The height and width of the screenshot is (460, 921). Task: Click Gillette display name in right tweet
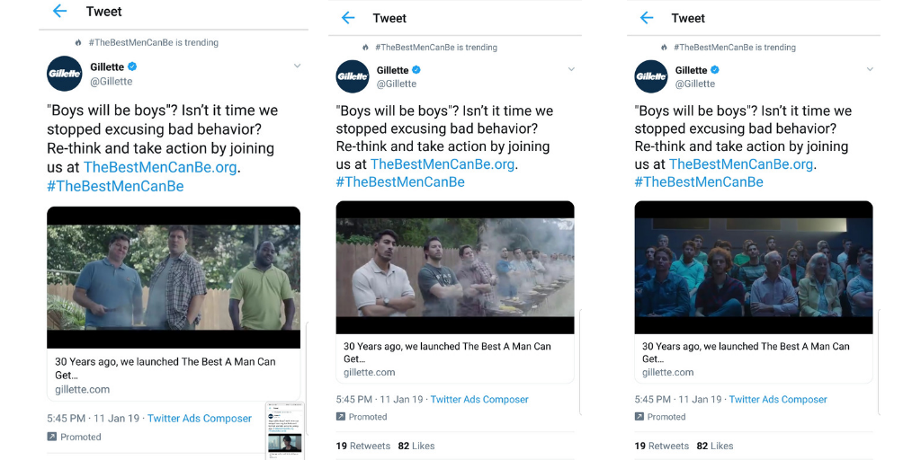(692, 70)
